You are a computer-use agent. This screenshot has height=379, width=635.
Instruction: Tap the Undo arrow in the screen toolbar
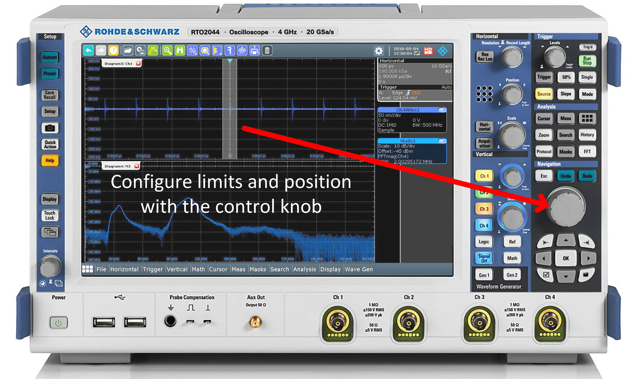(x=89, y=50)
